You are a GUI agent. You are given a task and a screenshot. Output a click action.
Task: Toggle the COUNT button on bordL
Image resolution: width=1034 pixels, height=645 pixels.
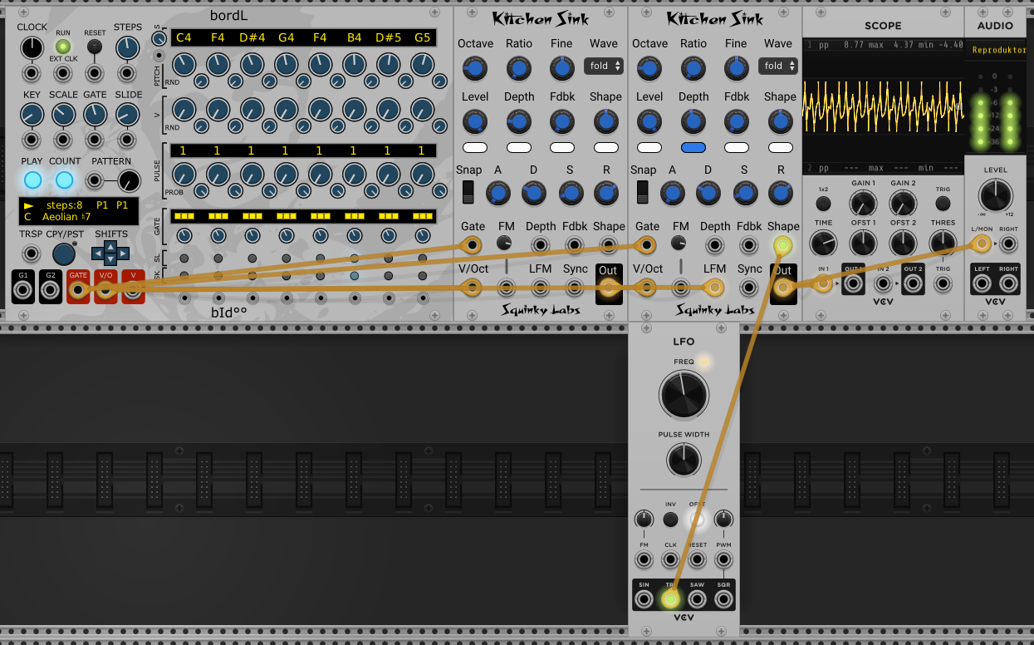(x=64, y=180)
